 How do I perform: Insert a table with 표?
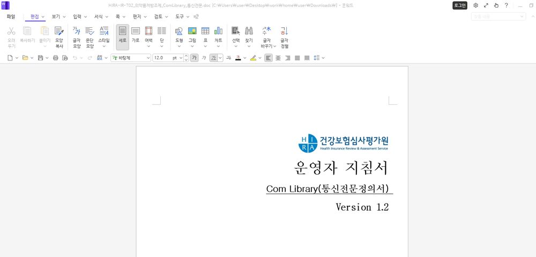205,37
